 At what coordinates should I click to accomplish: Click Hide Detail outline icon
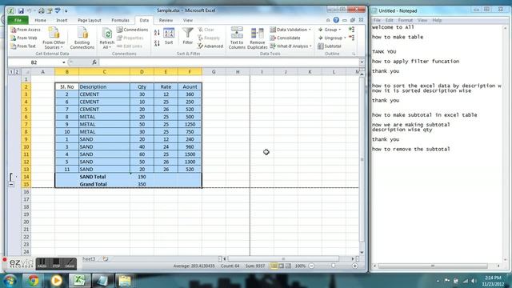351,38
